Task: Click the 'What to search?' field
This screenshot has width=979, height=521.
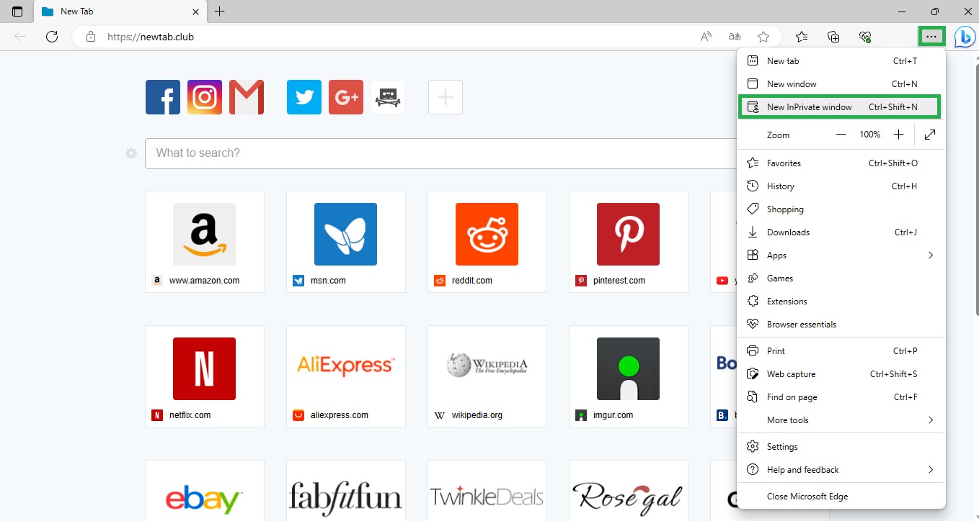Action: click(x=440, y=153)
